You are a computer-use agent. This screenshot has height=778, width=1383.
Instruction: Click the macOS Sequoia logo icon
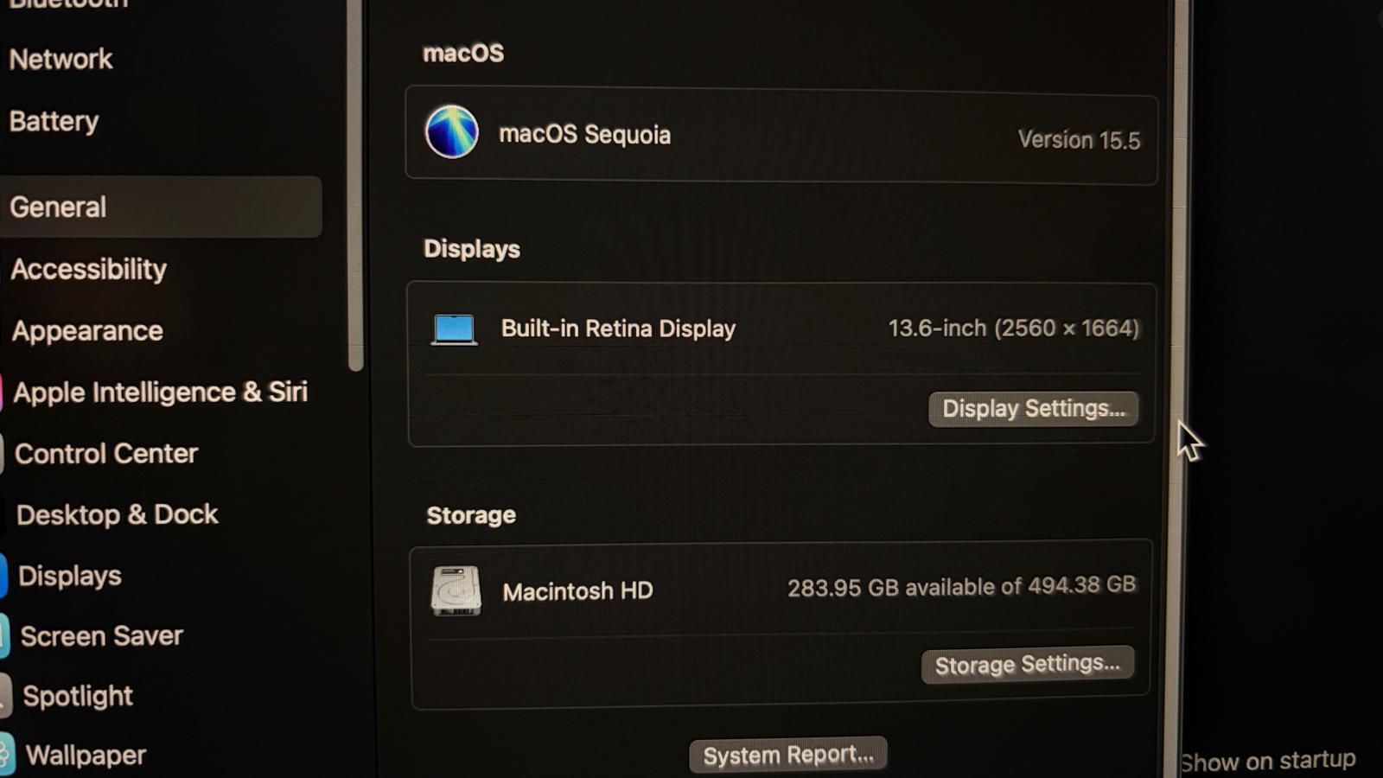[x=451, y=132]
